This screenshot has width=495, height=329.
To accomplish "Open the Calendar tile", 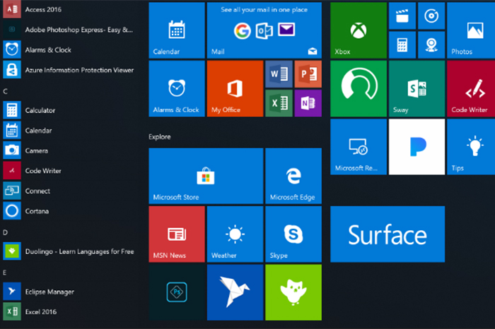I will 176,30.
